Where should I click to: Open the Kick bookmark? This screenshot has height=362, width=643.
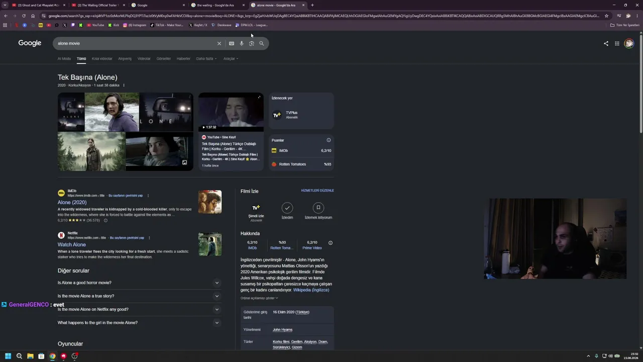(114, 25)
